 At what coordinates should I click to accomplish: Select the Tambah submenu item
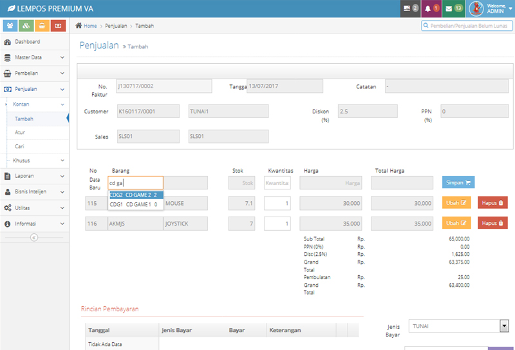38,119
